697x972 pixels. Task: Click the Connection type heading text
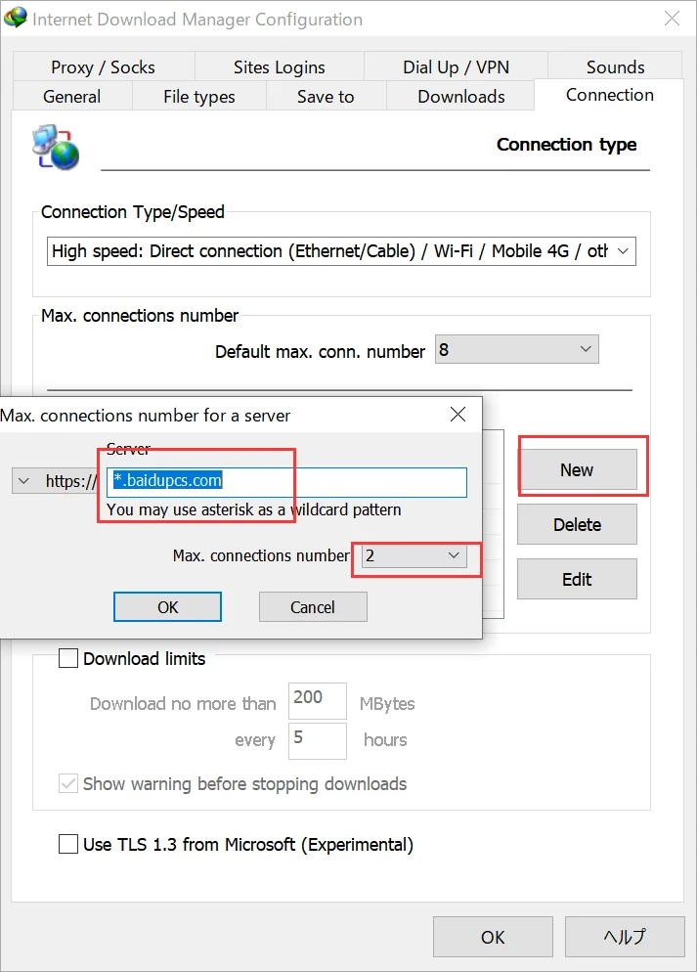566,145
